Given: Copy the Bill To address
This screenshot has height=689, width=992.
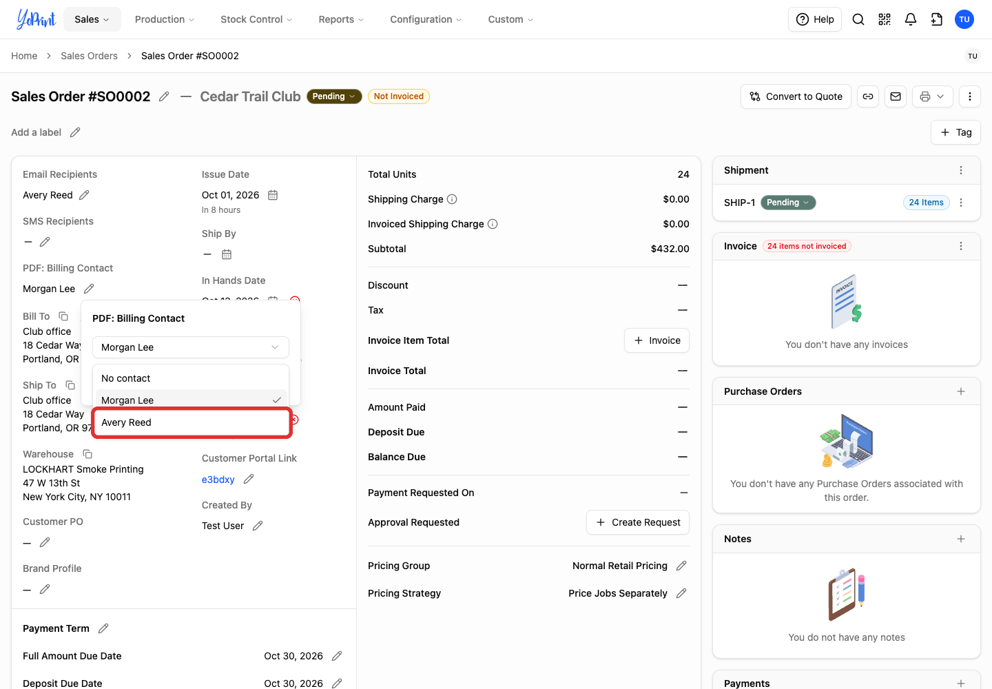Looking at the screenshot, I should pyautogui.click(x=63, y=316).
